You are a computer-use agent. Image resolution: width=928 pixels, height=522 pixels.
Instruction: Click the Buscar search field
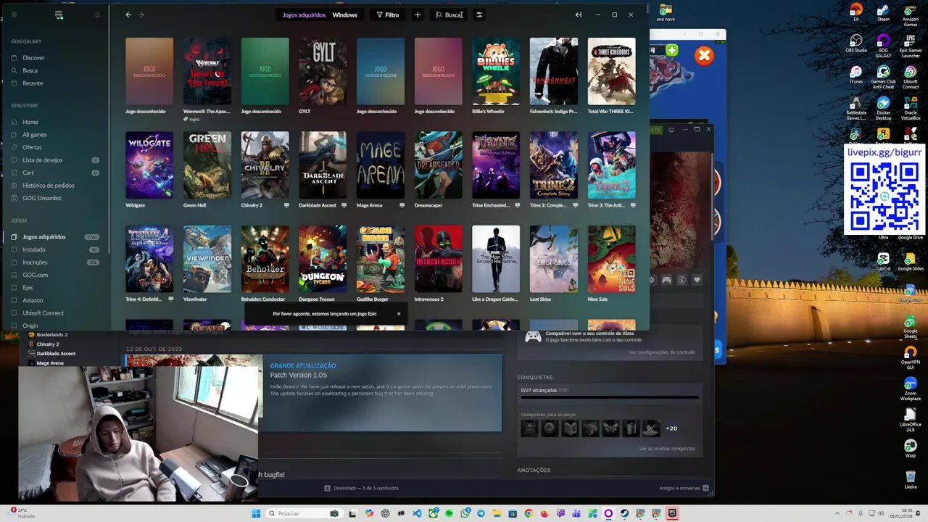pos(449,14)
